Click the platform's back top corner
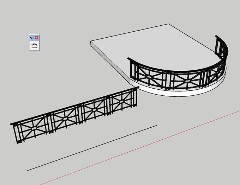The image size is (240, 185). point(169,24)
